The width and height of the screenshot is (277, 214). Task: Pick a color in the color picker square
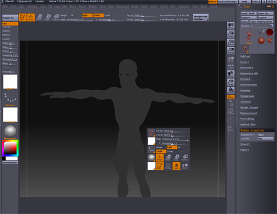(10, 148)
